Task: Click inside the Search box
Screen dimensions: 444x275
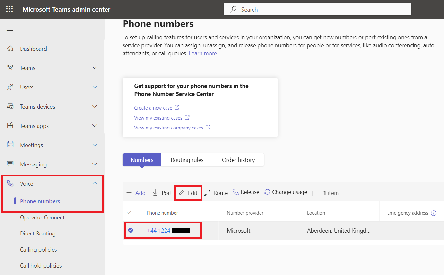Action: point(317,9)
